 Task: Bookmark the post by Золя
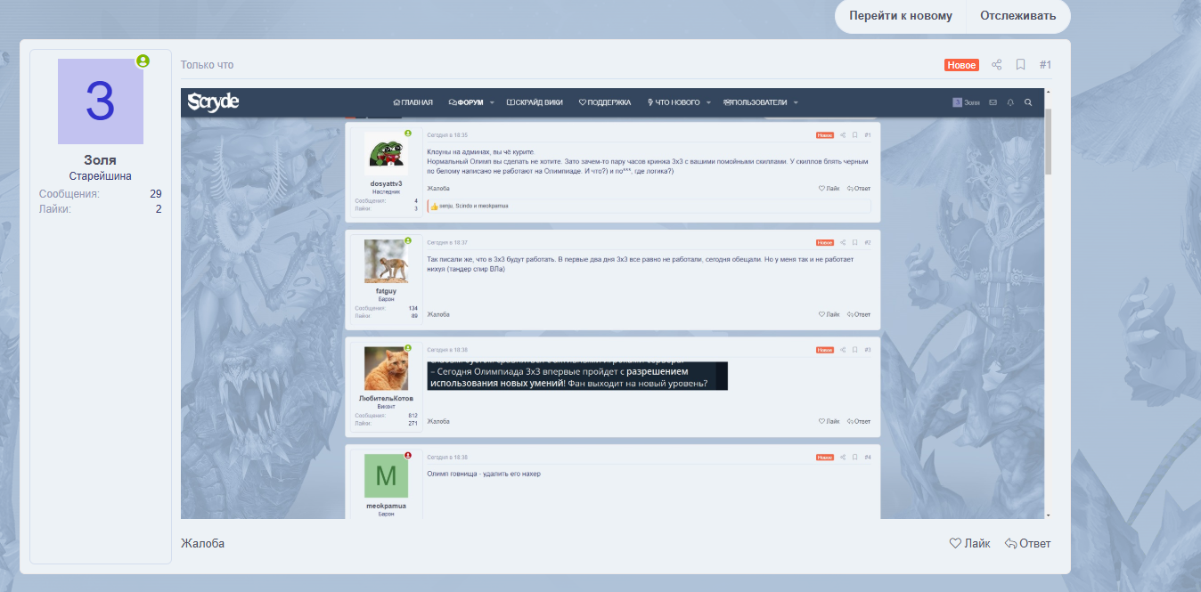click(1021, 65)
